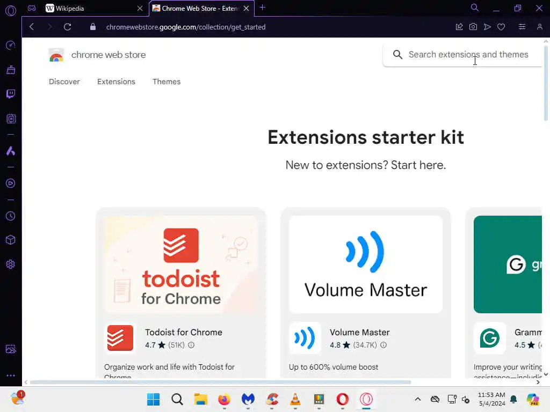Click the horizontal scrollbar at page bottom
Viewport: 550px width, 412px height.
coord(220,382)
